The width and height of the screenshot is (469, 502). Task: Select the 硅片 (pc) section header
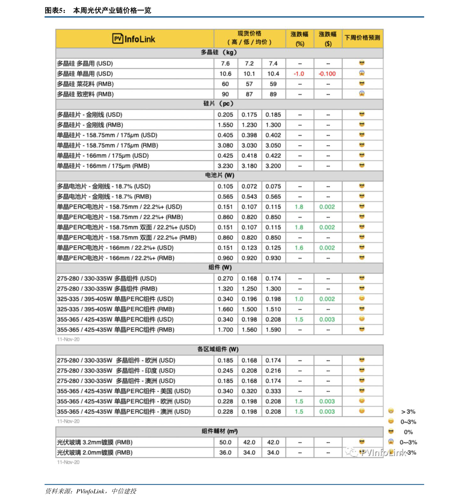219,104
